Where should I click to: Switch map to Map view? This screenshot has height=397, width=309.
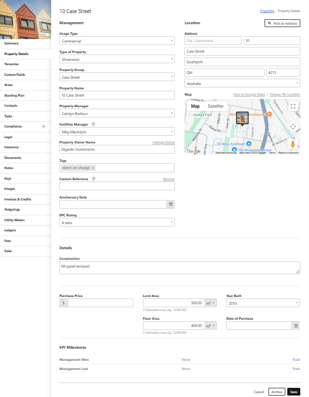click(x=195, y=106)
